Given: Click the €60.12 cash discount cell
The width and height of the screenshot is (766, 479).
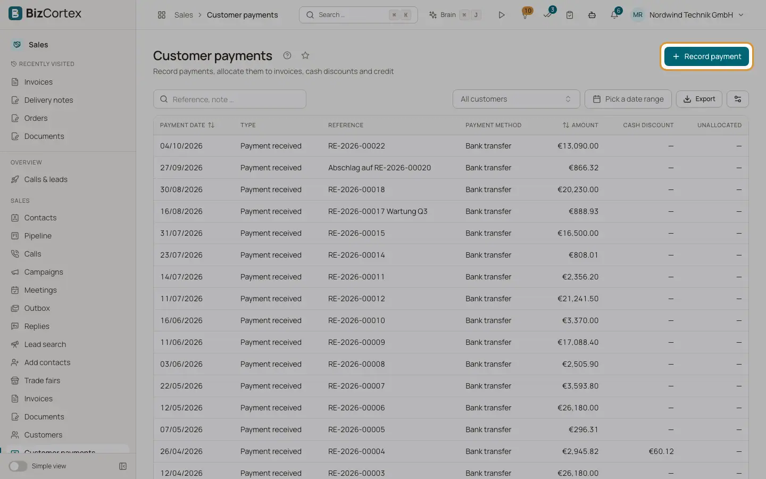Looking at the screenshot, I should click(x=661, y=451).
